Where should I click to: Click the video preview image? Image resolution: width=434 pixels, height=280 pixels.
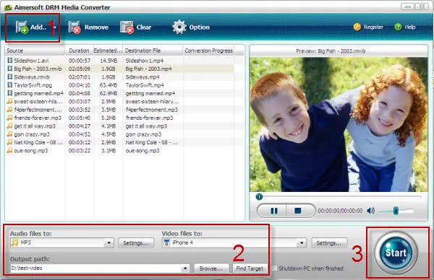pyautogui.click(x=339, y=124)
